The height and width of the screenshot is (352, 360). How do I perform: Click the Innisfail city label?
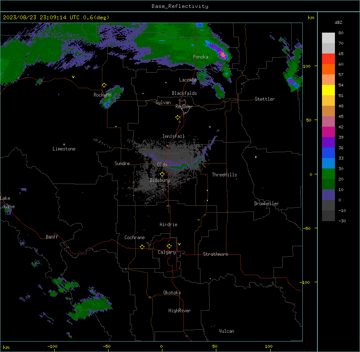(174, 136)
